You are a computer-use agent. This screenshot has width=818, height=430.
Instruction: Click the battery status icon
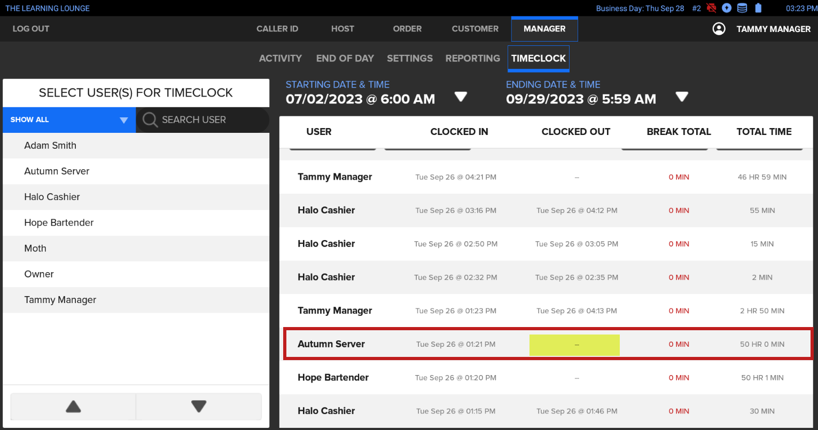click(x=758, y=8)
